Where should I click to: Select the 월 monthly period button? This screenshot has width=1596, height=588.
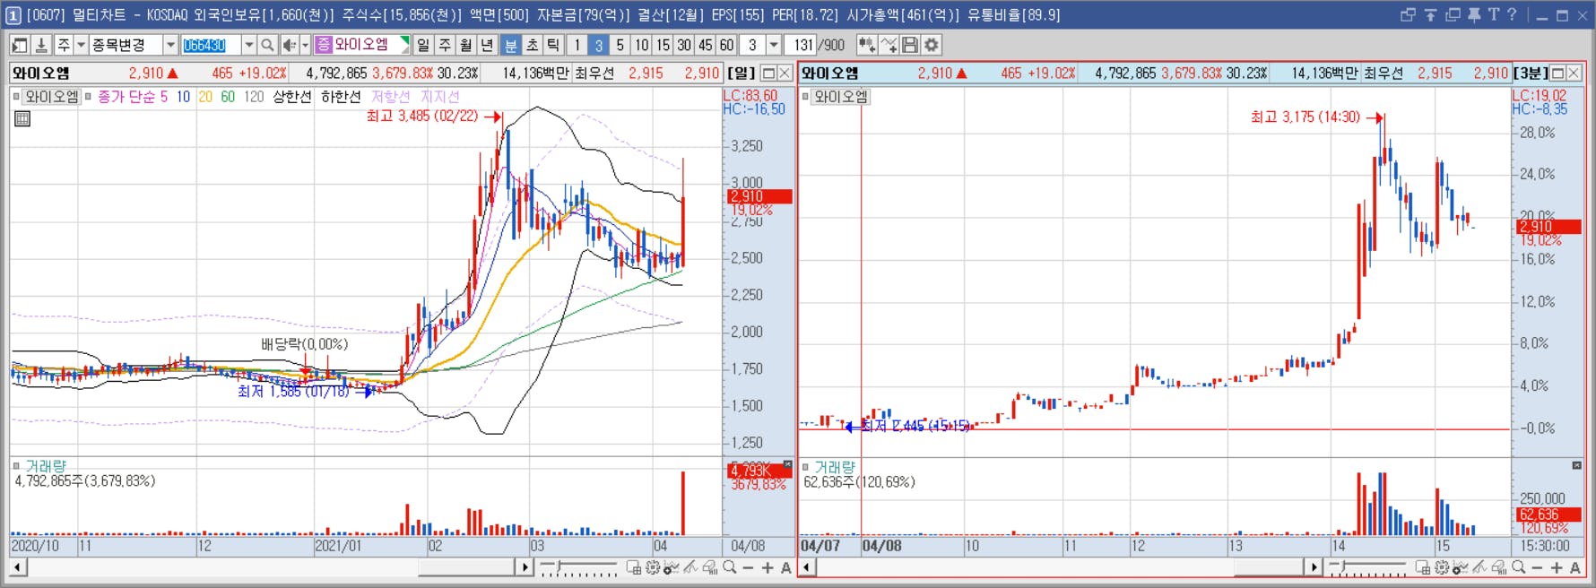(466, 45)
